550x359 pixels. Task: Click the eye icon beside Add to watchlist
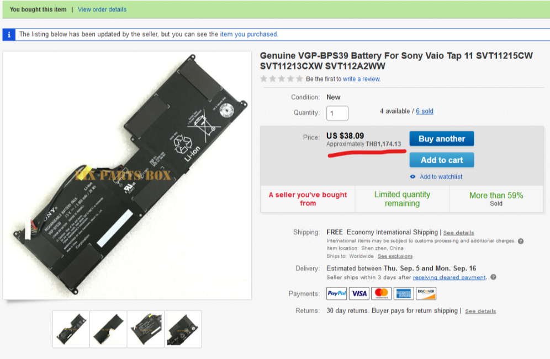(413, 176)
